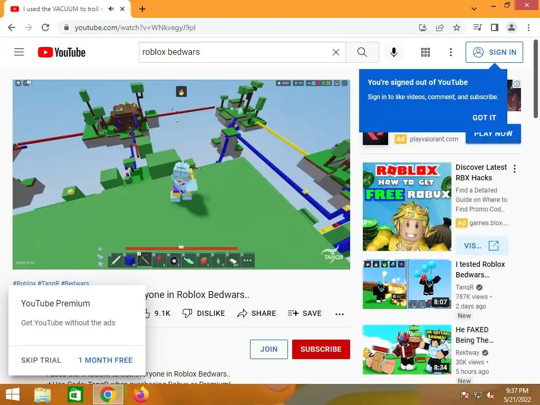Click the #Roblox hashtag
Viewport: 540px width, 405px height.
point(24,283)
